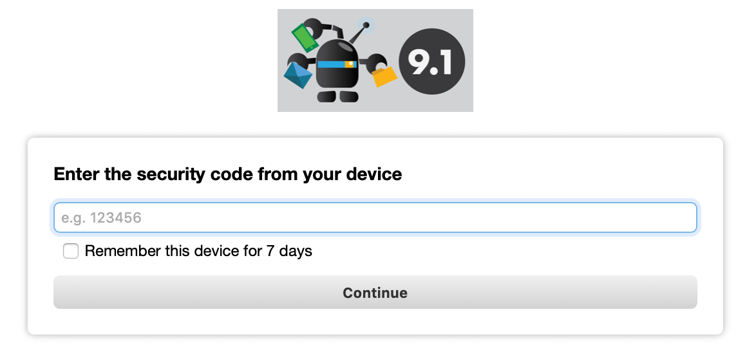The width and height of the screenshot is (756, 359).
Task: Click the orange eye light on the robot's visor
Action: 350,64
